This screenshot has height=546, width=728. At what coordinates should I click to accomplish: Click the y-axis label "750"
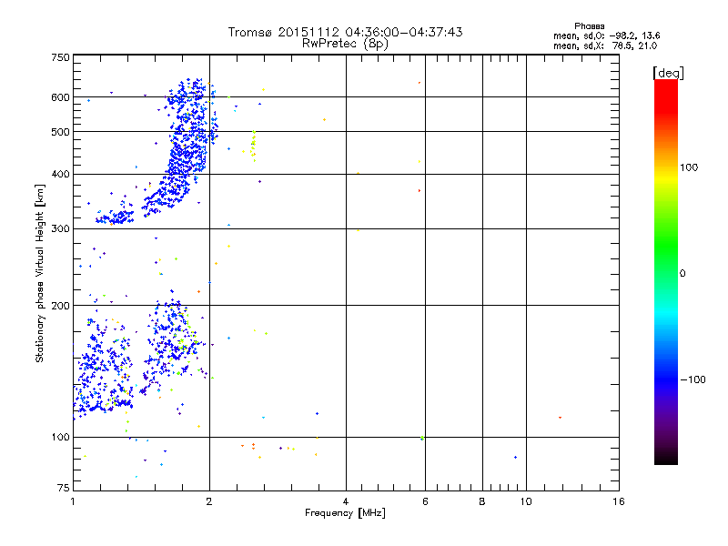60,57
